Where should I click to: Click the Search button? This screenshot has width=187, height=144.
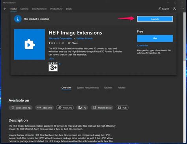164,9
